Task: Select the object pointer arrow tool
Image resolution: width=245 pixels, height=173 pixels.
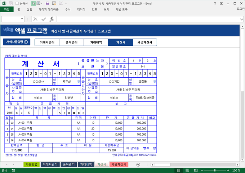Action: (34, 3)
